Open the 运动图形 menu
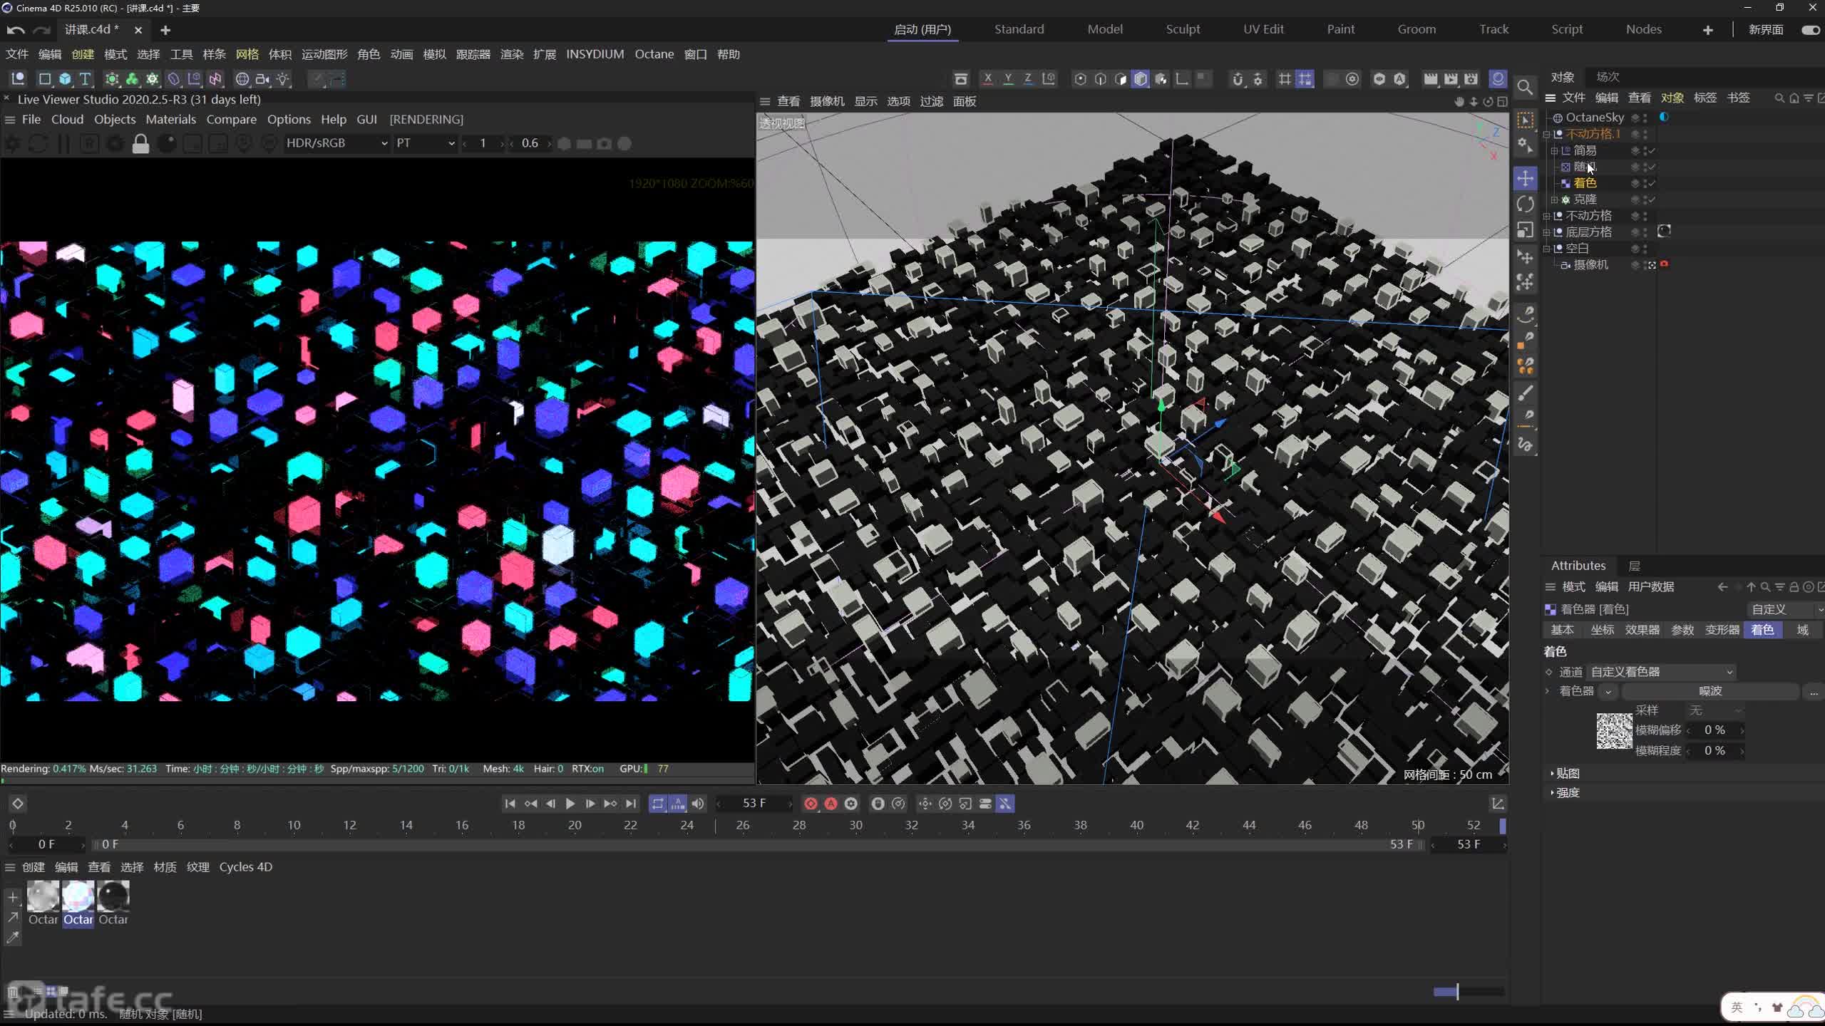 [x=324, y=54]
